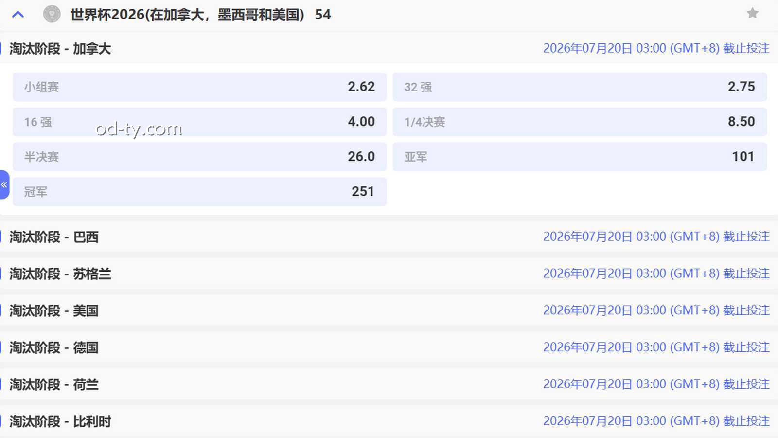Select 32 强 odds 2.75 for Canada
Image resolution: width=778 pixels, height=438 pixels.
(x=579, y=87)
